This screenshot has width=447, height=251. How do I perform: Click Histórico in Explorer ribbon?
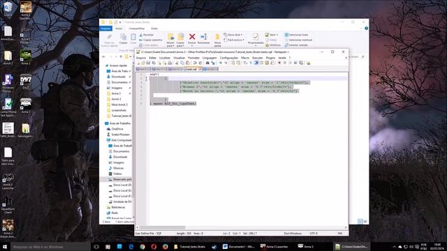pyautogui.click(x=273, y=45)
